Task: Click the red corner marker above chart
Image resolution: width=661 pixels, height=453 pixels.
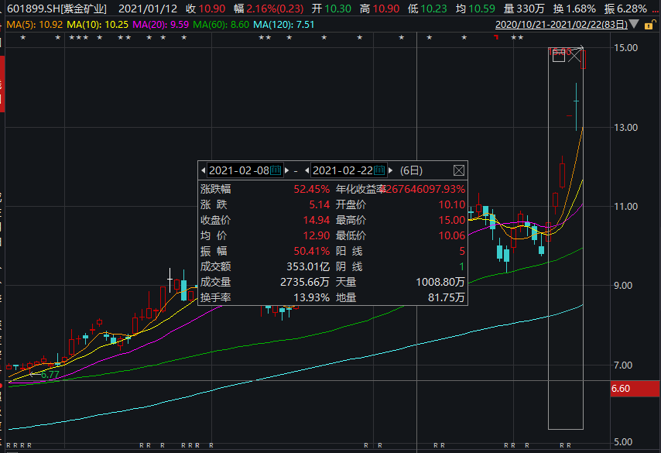Action: [496, 37]
